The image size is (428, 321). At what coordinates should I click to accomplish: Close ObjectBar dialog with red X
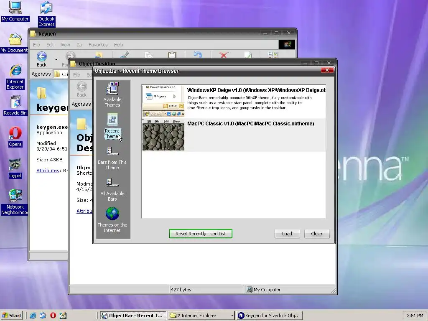coord(327,70)
